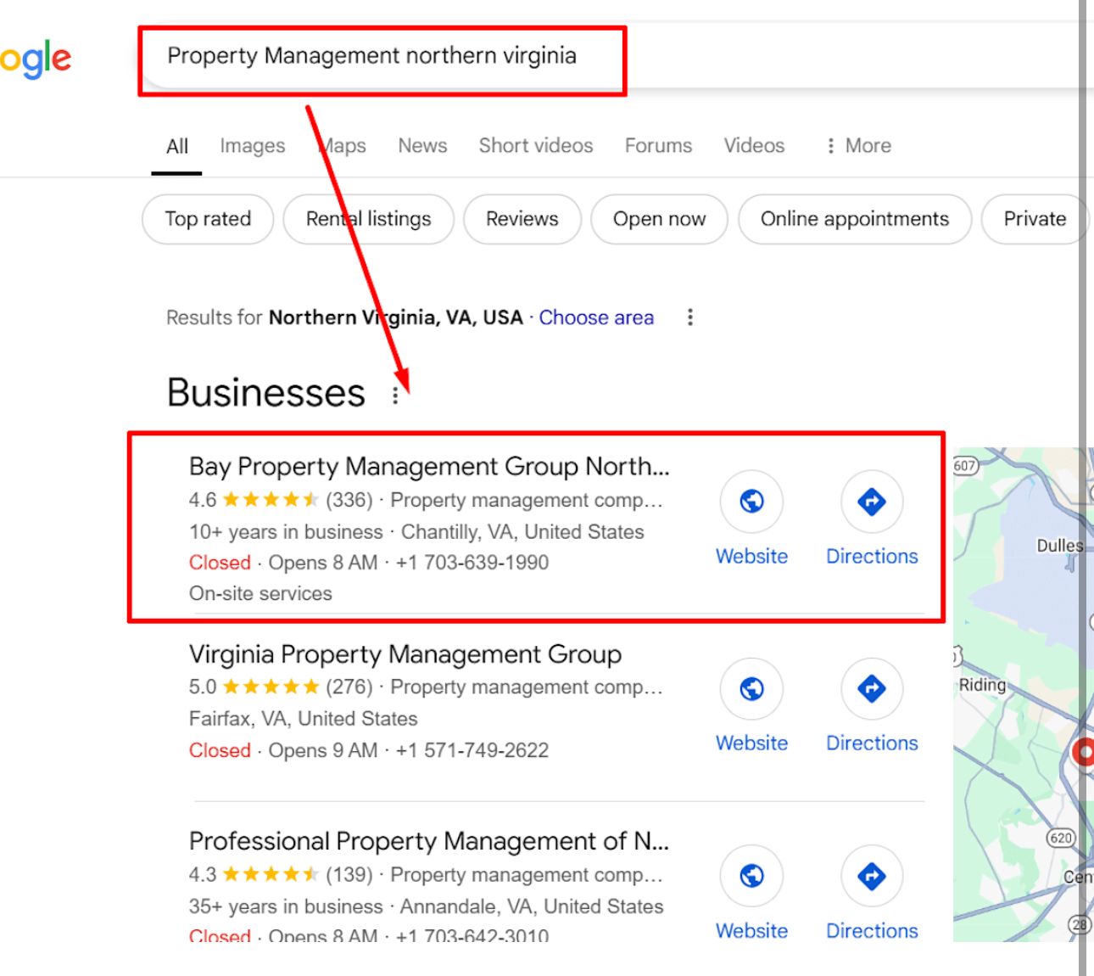This screenshot has height=976, width=1094.
Task: Click Directions icon for Professional Property Management
Action: 872,876
